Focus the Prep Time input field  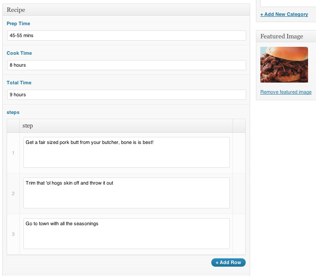pos(126,36)
